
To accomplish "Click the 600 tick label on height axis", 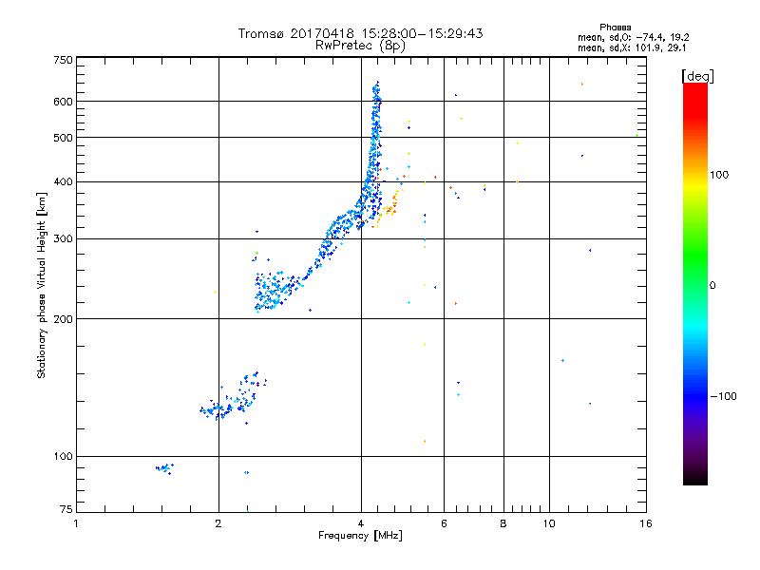I will (x=63, y=102).
